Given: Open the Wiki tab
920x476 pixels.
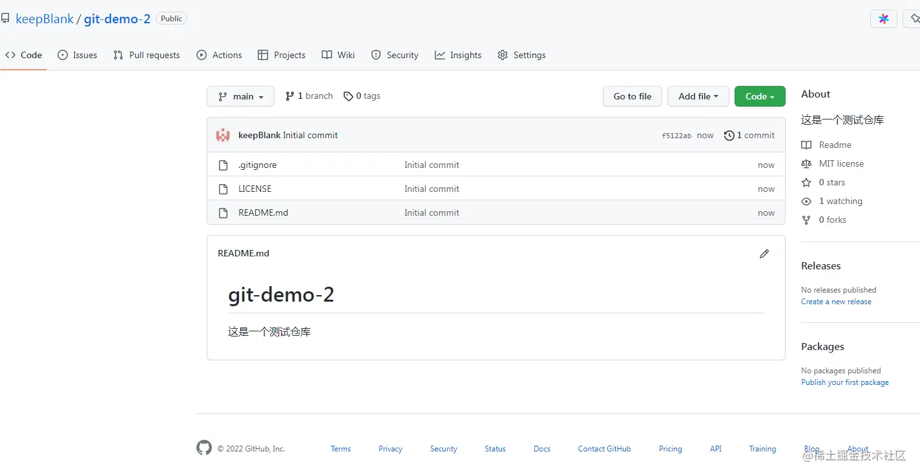Looking at the screenshot, I should [x=339, y=55].
